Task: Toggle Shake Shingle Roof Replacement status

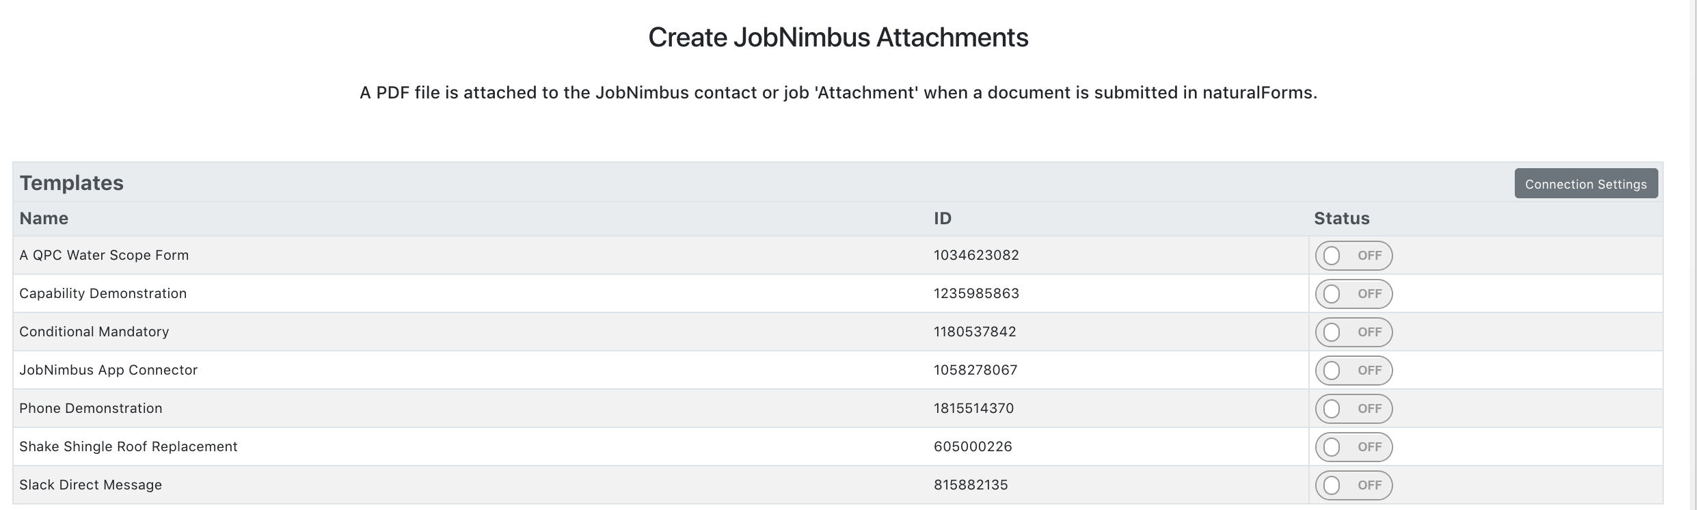Action: (1353, 447)
